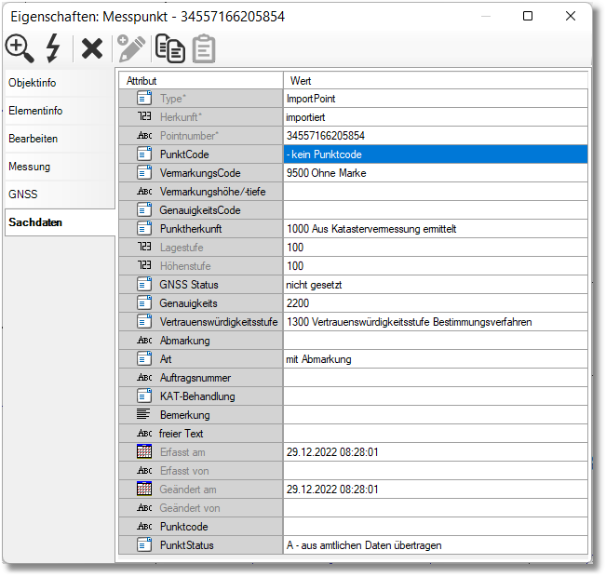Click the copy documents toolbar icon

(169, 48)
